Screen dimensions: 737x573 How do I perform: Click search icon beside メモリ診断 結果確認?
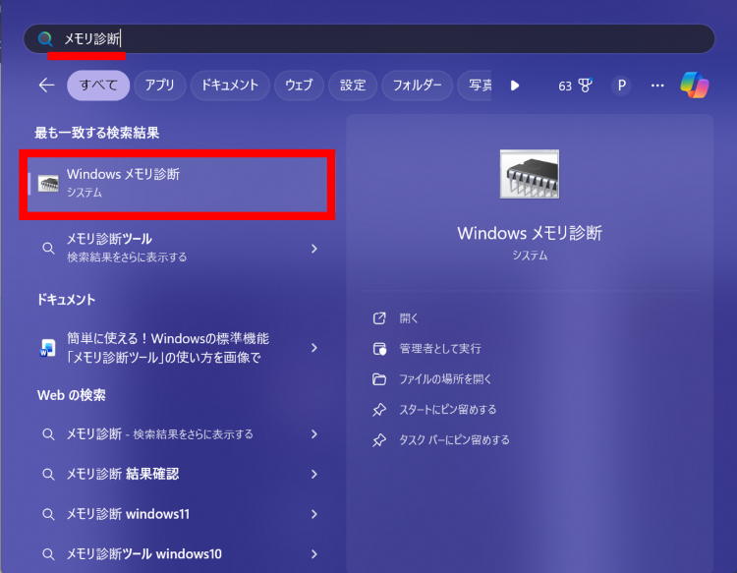click(x=48, y=474)
